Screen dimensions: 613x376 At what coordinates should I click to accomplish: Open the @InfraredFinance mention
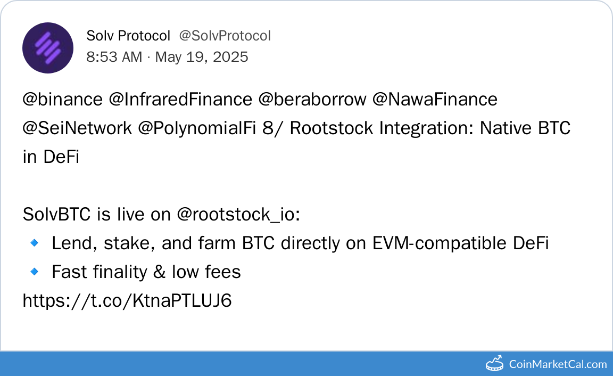point(180,99)
